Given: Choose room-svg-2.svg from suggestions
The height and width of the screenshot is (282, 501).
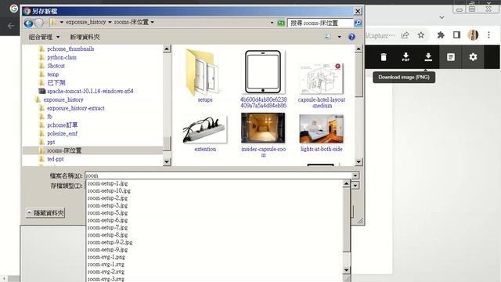Looking at the screenshot, I should point(106,272).
